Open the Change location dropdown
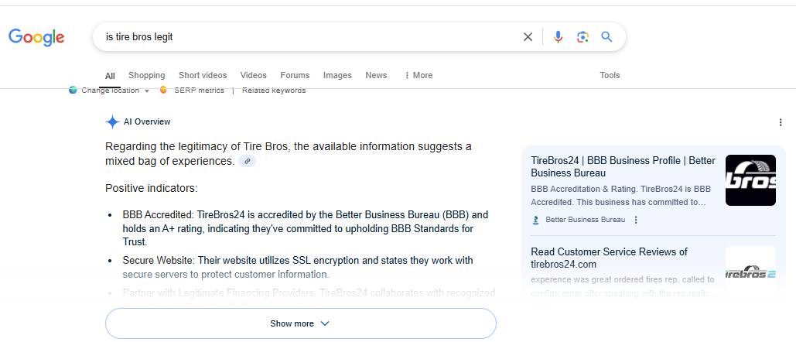The image size is (796, 342). pyautogui.click(x=115, y=91)
